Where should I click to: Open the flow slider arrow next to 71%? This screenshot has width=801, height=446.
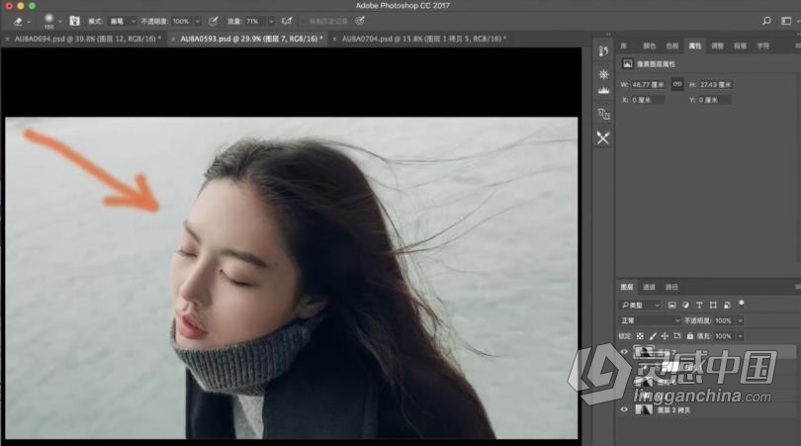[x=271, y=22]
